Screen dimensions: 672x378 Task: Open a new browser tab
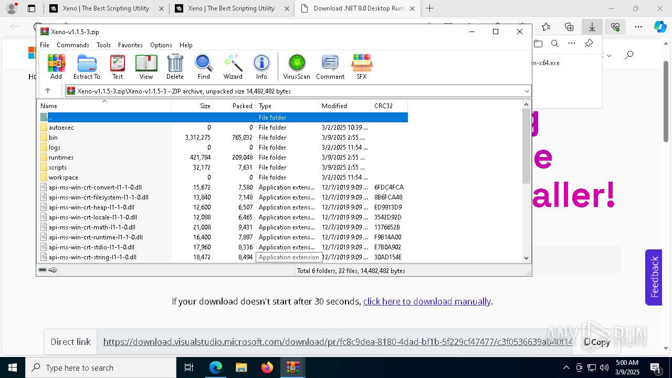click(430, 8)
